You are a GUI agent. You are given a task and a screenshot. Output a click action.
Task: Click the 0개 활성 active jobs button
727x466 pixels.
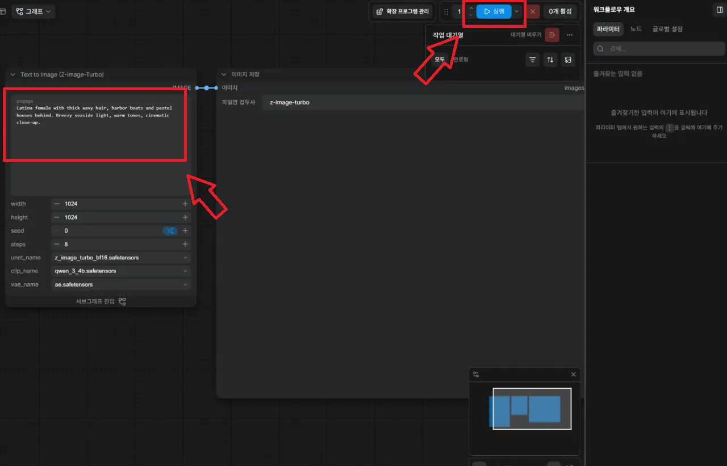tap(560, 11)
